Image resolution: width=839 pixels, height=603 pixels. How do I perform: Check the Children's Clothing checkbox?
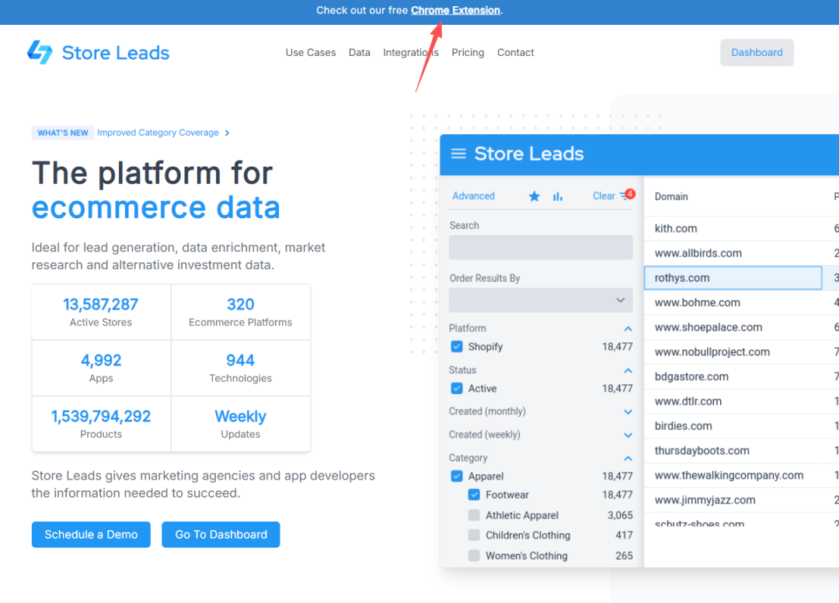click(474, 535)
